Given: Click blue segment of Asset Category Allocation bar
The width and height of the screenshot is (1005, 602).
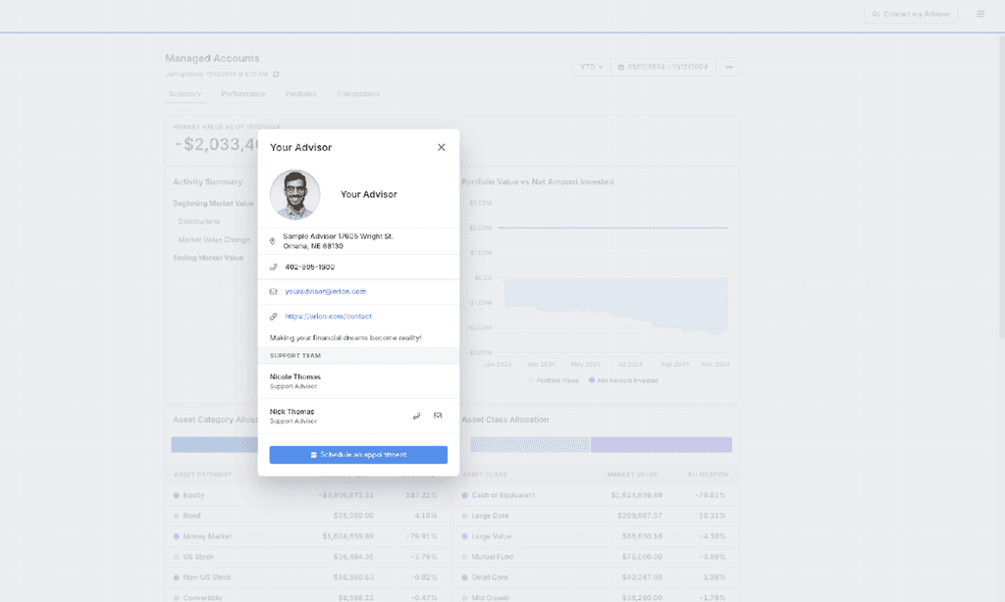Looking at the screenshot, I should click(214, 444).
